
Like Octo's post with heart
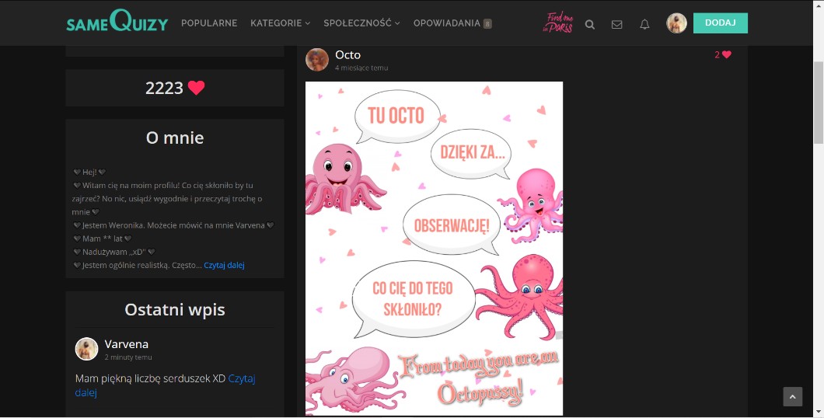click(727, 54)
